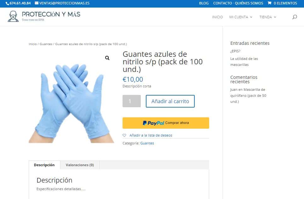Open the Guantes category link
Image resolution: width=304 pixels, height=199 pixels.
point(147,143)
